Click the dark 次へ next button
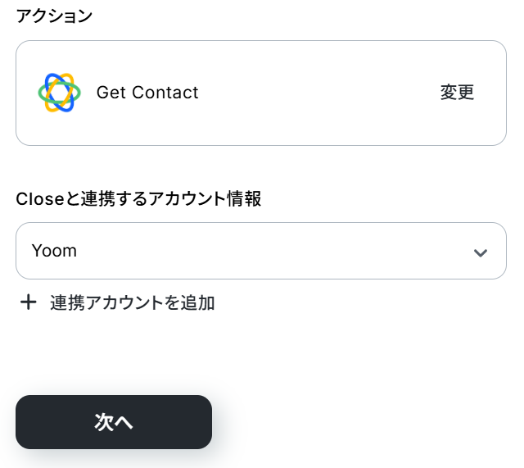The width and height of the screenshot is (524, 468). [x=114, y=422]
